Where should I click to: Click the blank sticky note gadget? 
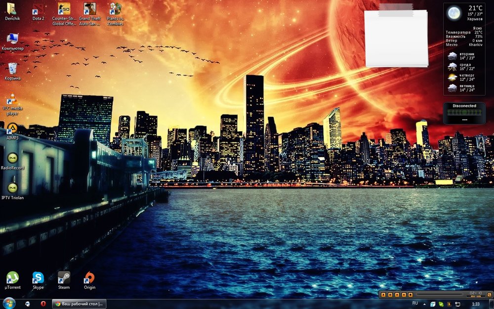coord(396,39)
